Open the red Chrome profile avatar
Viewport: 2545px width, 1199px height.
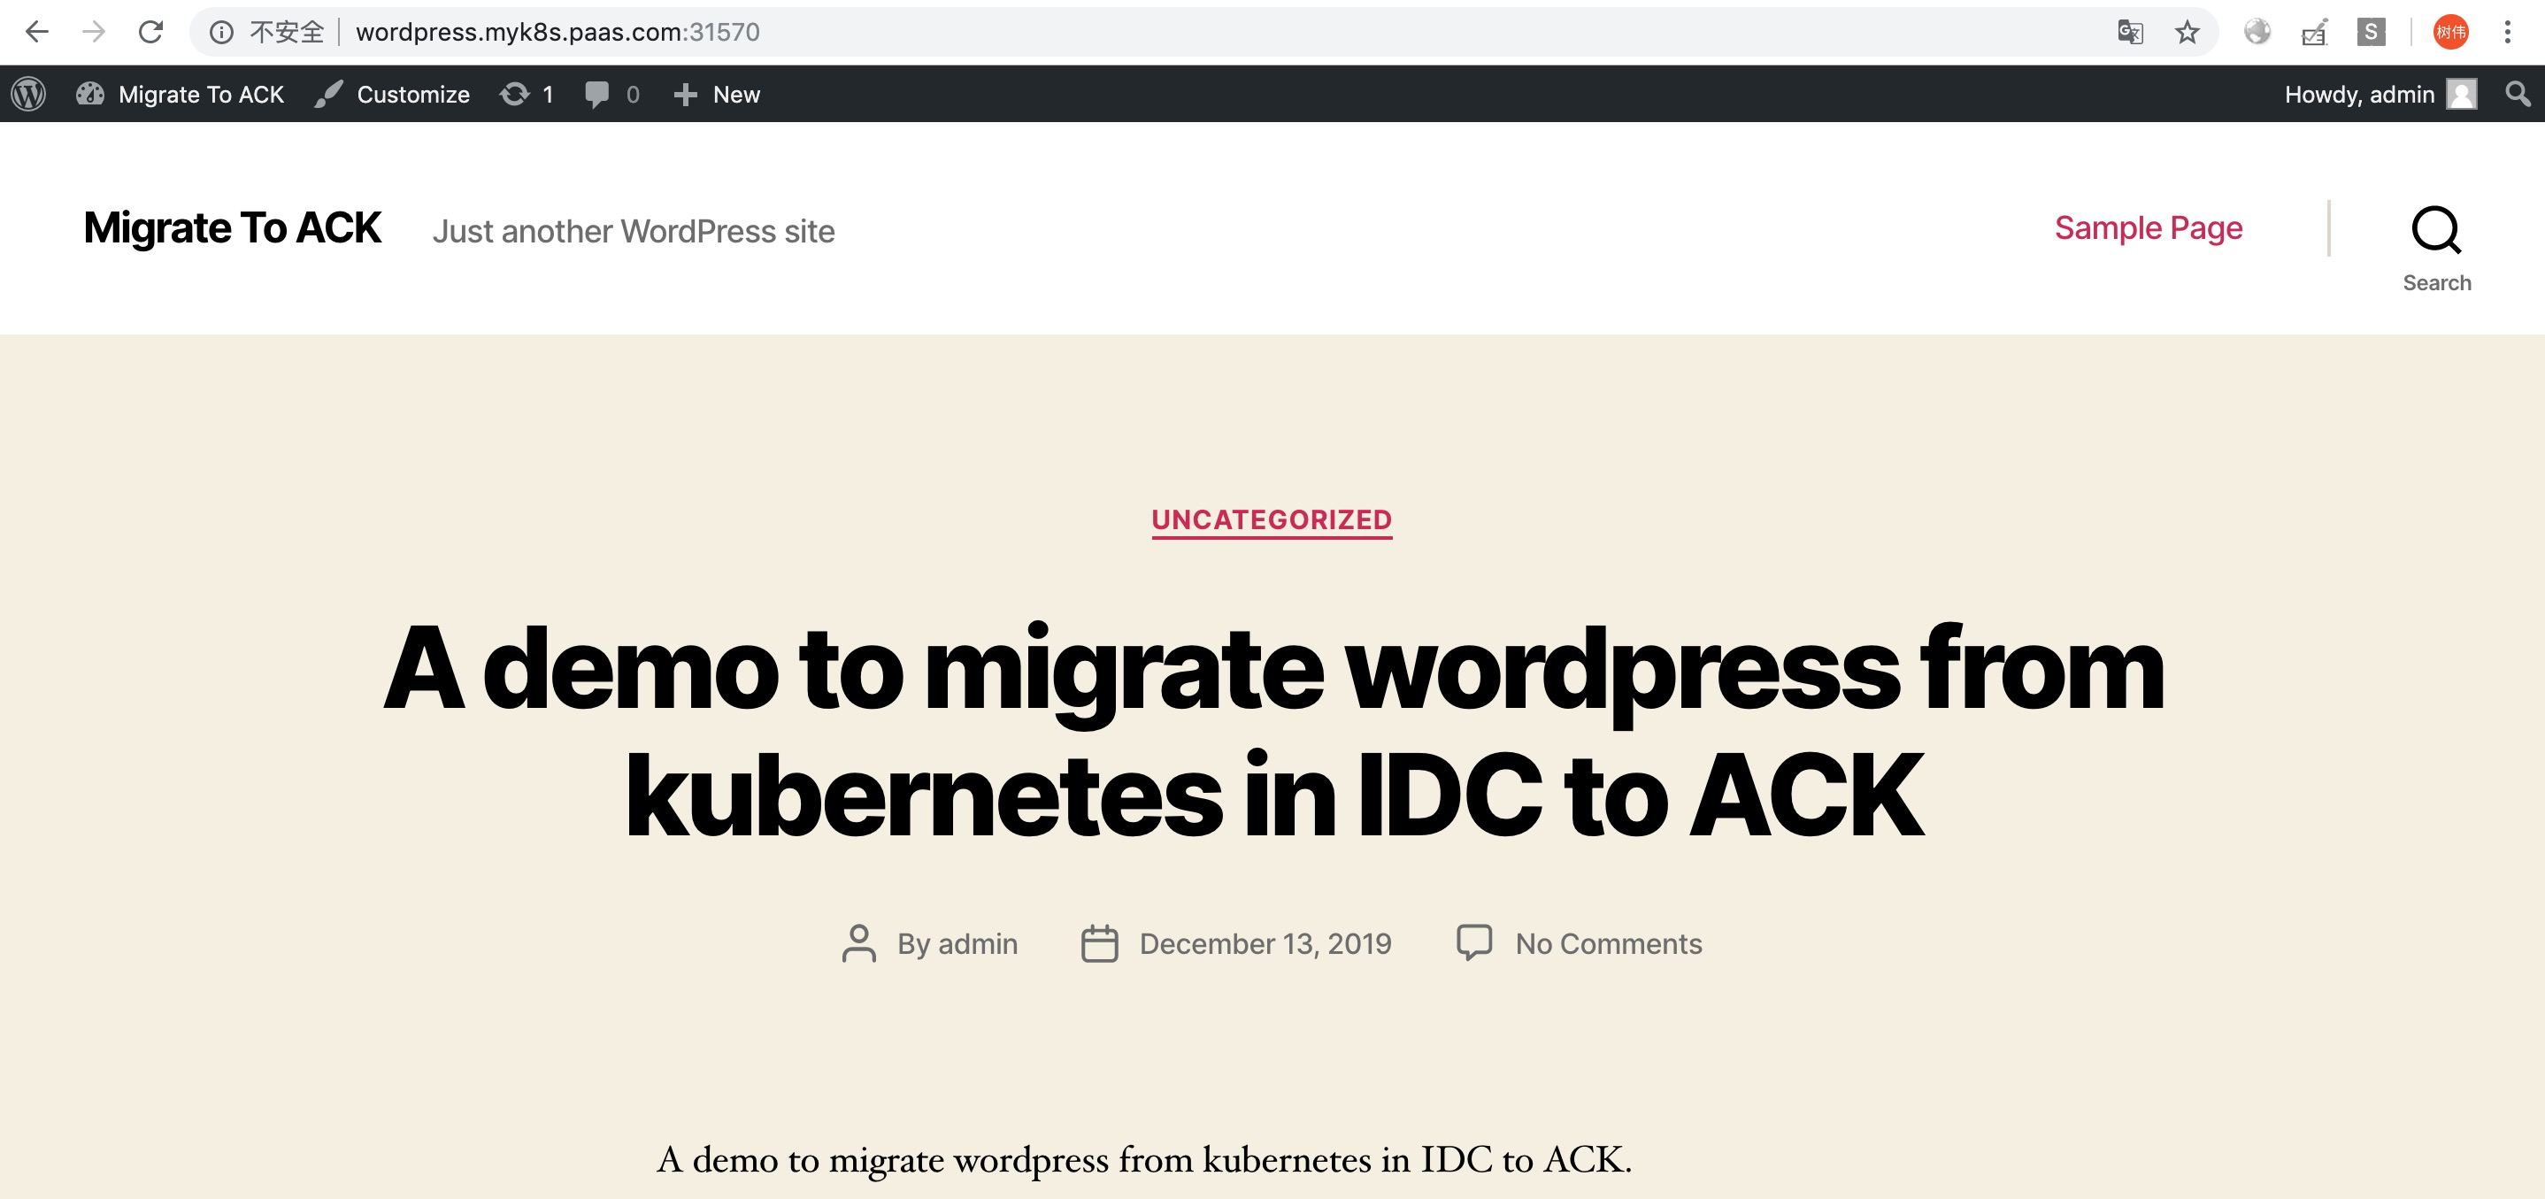2451,33
